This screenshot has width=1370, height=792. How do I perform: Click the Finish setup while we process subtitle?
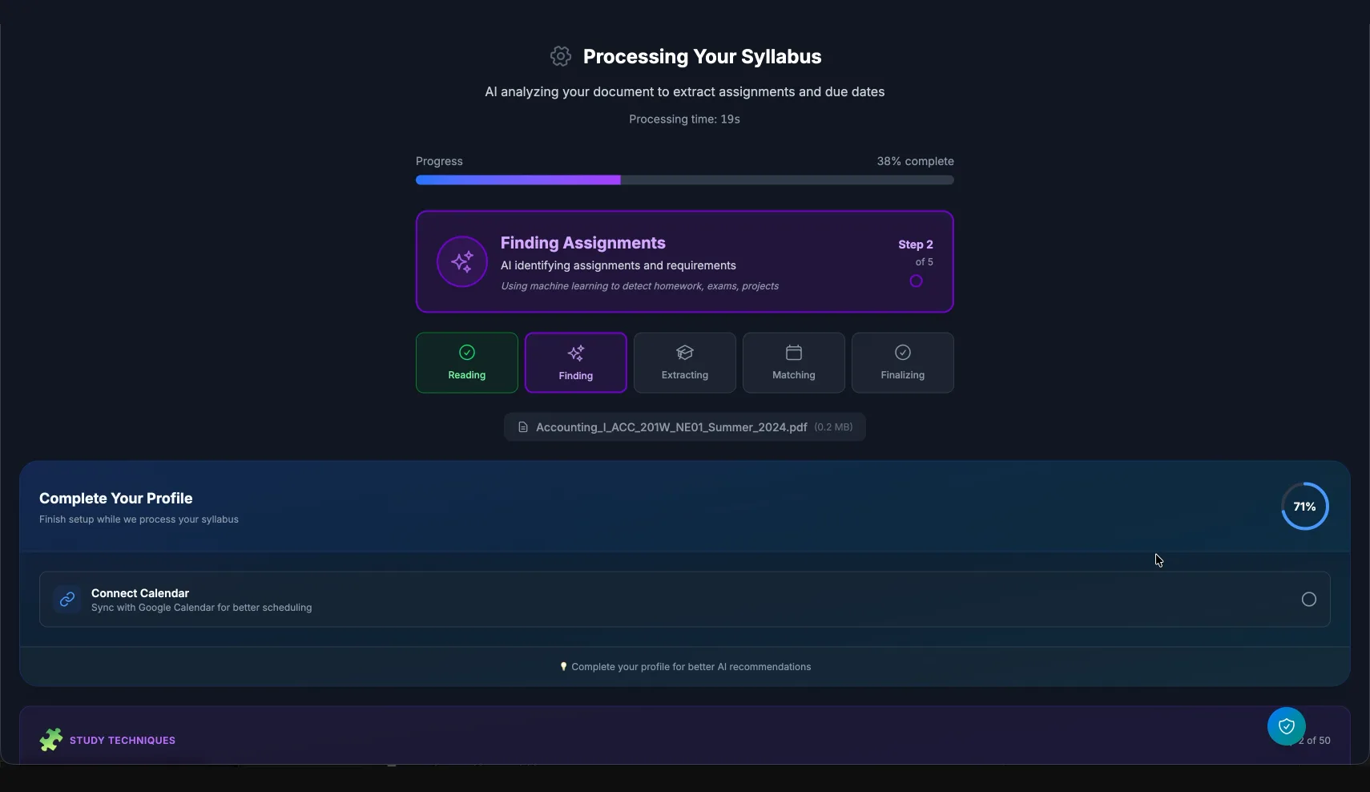point(139,519)
